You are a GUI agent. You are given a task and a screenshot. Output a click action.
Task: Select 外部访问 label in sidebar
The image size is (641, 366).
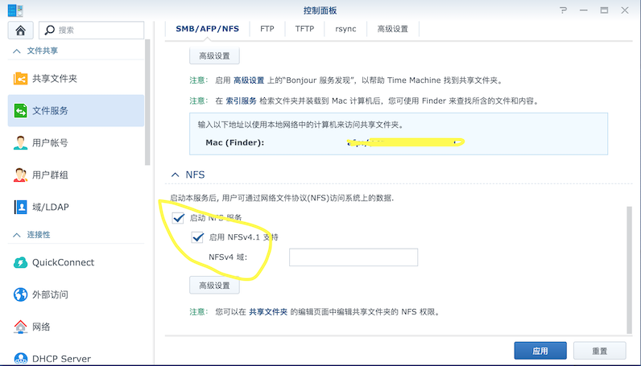tap(50, 294)
